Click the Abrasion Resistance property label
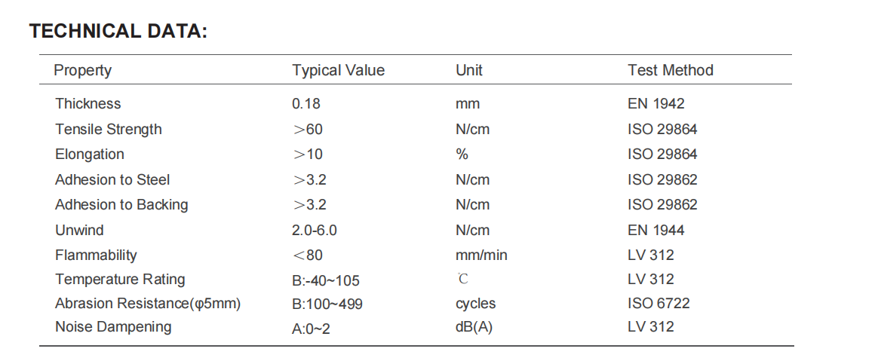 pos(148,304)
